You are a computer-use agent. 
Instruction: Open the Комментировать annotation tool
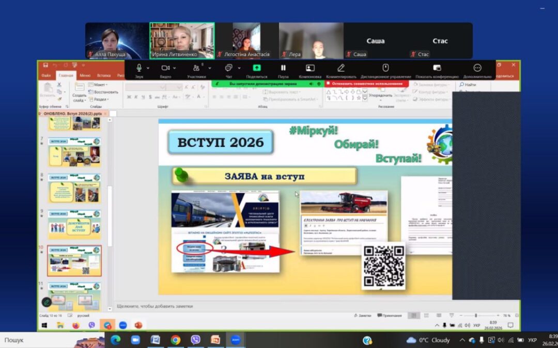341,68
